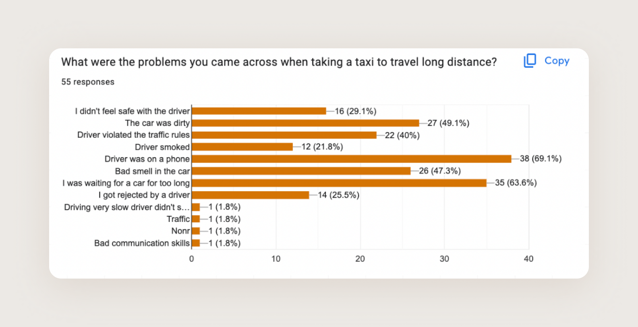638x327 pixels.
Task: Click the 'Bad smell in the car' bar
Action: click(301, 171)
